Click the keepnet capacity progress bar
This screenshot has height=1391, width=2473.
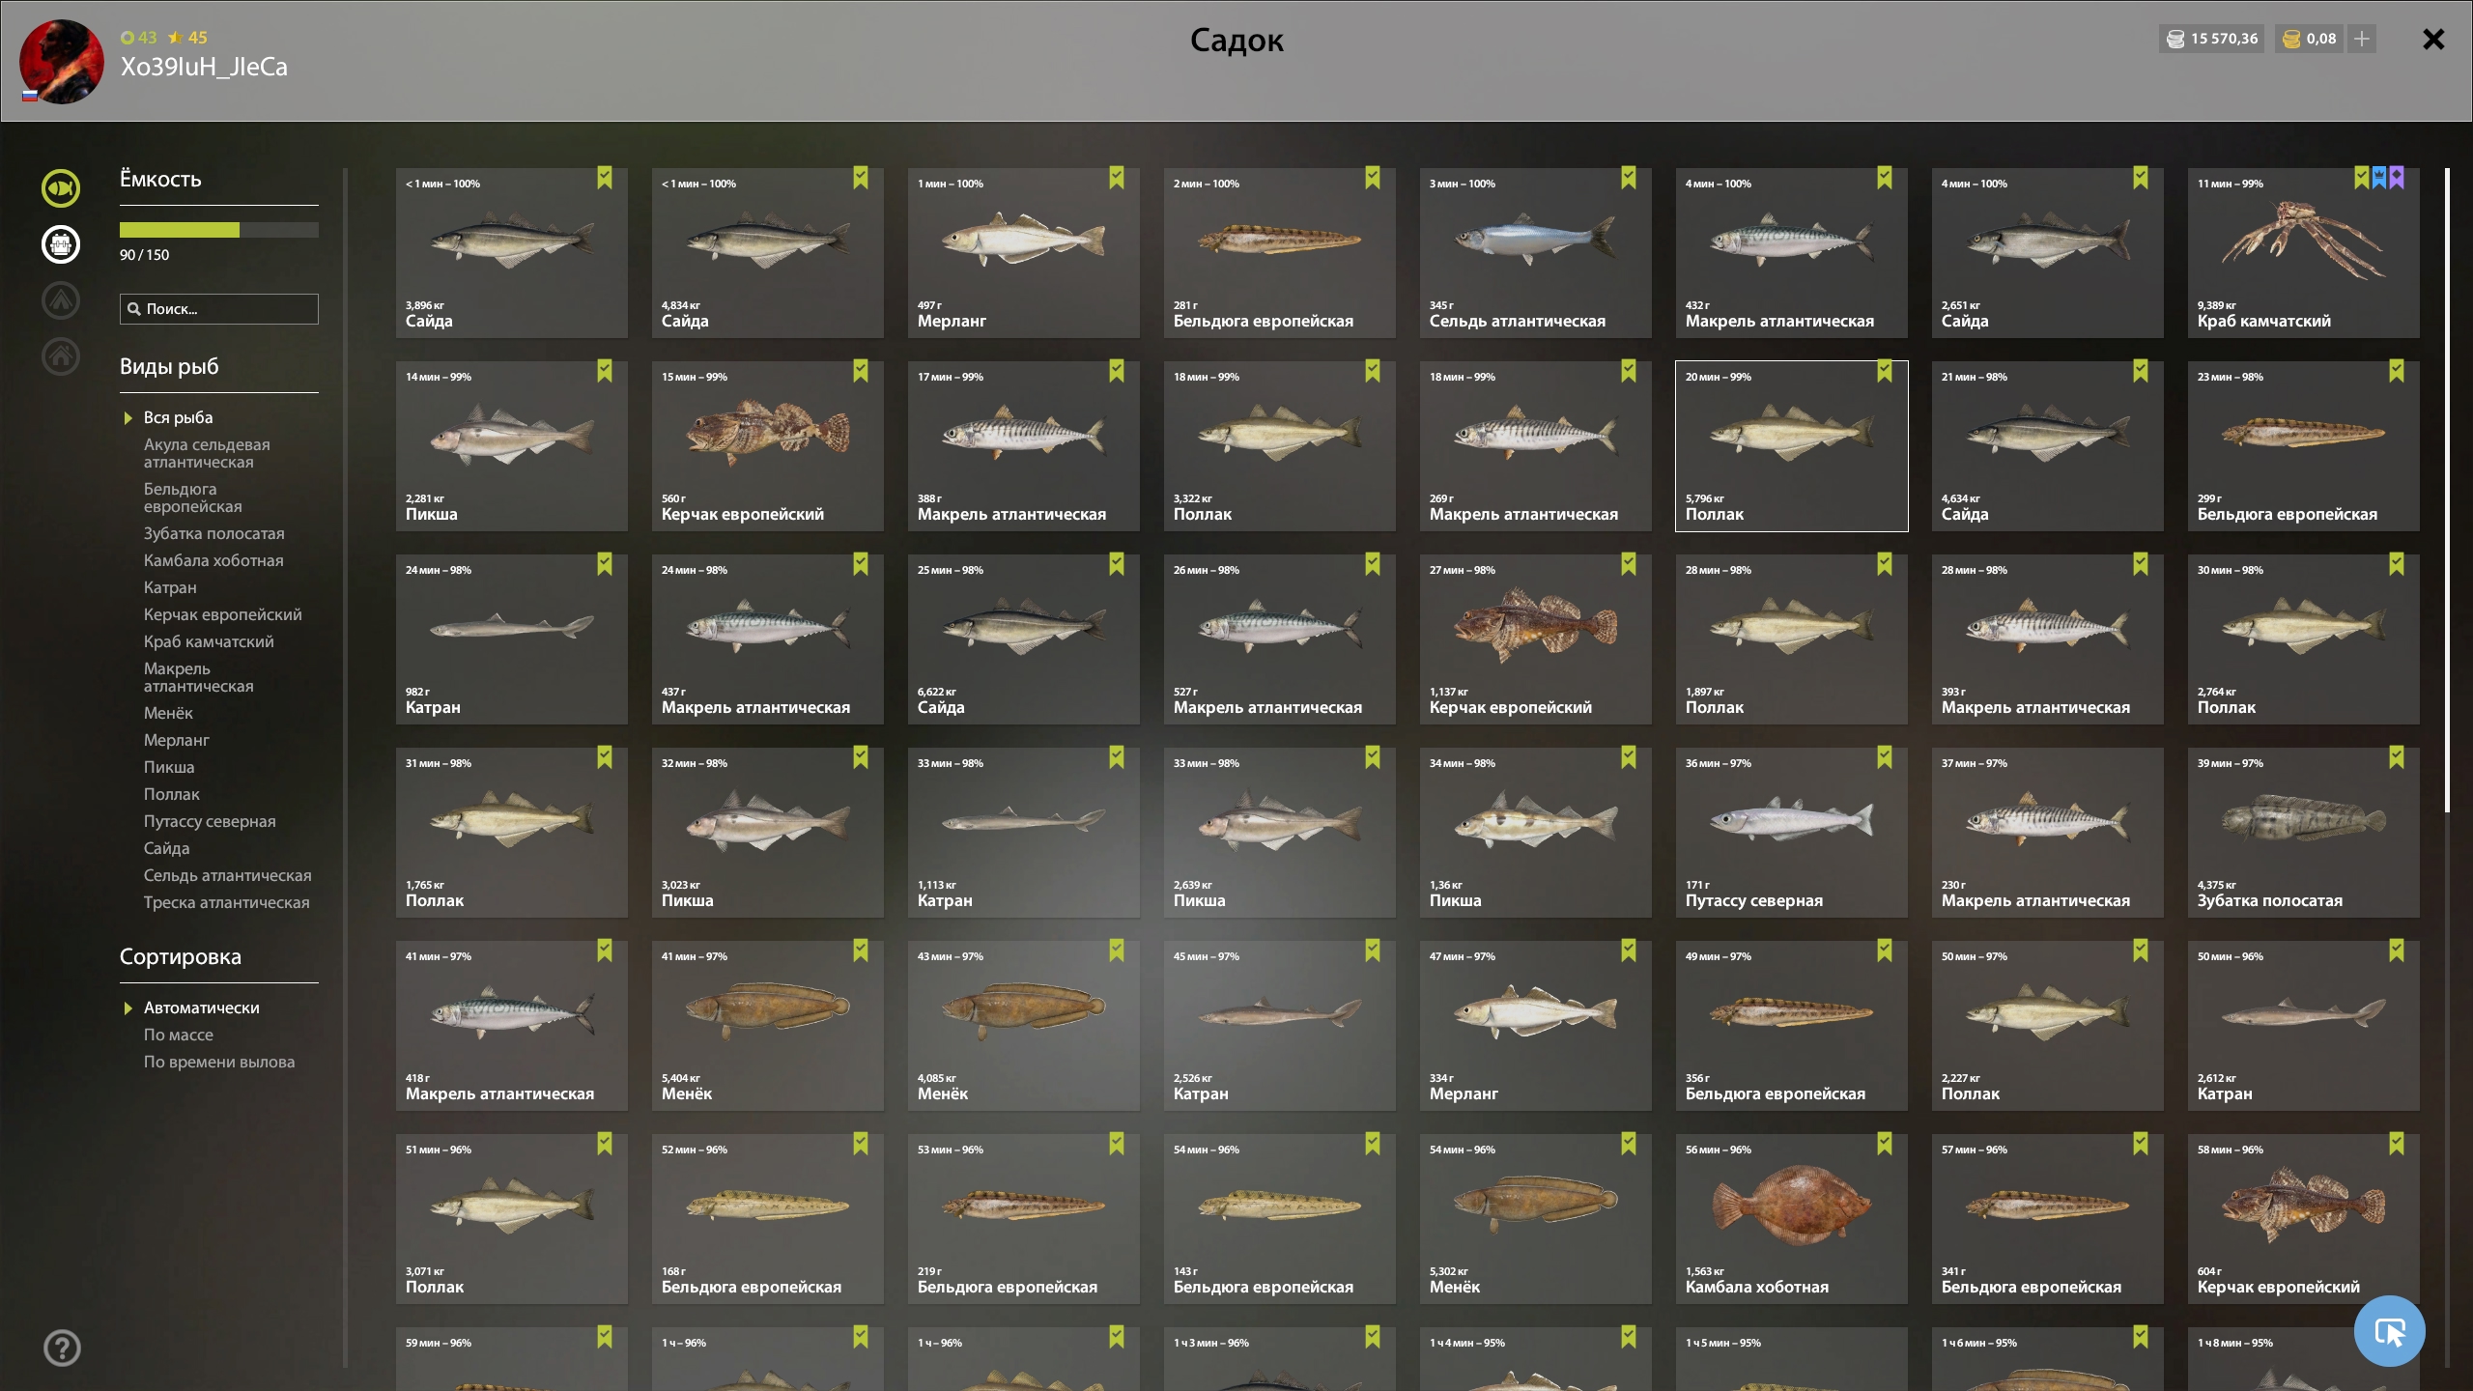[x=219, y=230]
